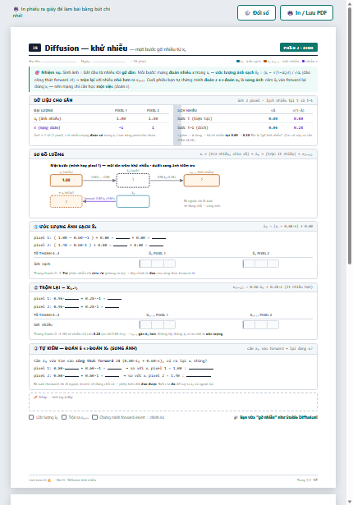Screen dimensions: 353x505
Task: Tick the 'Ước lượng x̂₀' checkbox
Action: point(31,417)
